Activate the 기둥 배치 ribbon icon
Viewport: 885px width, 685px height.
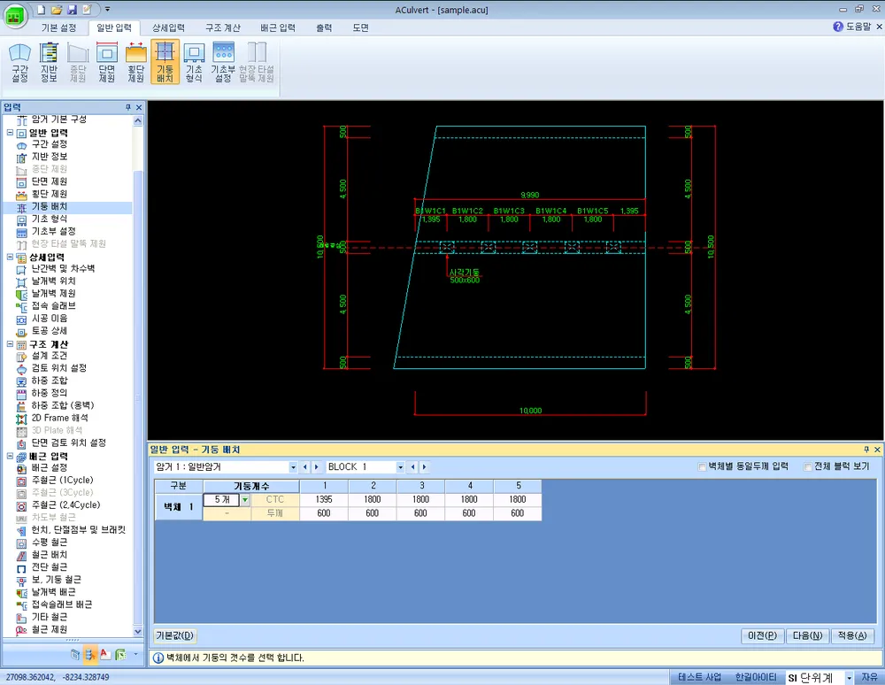pos(165,62)
